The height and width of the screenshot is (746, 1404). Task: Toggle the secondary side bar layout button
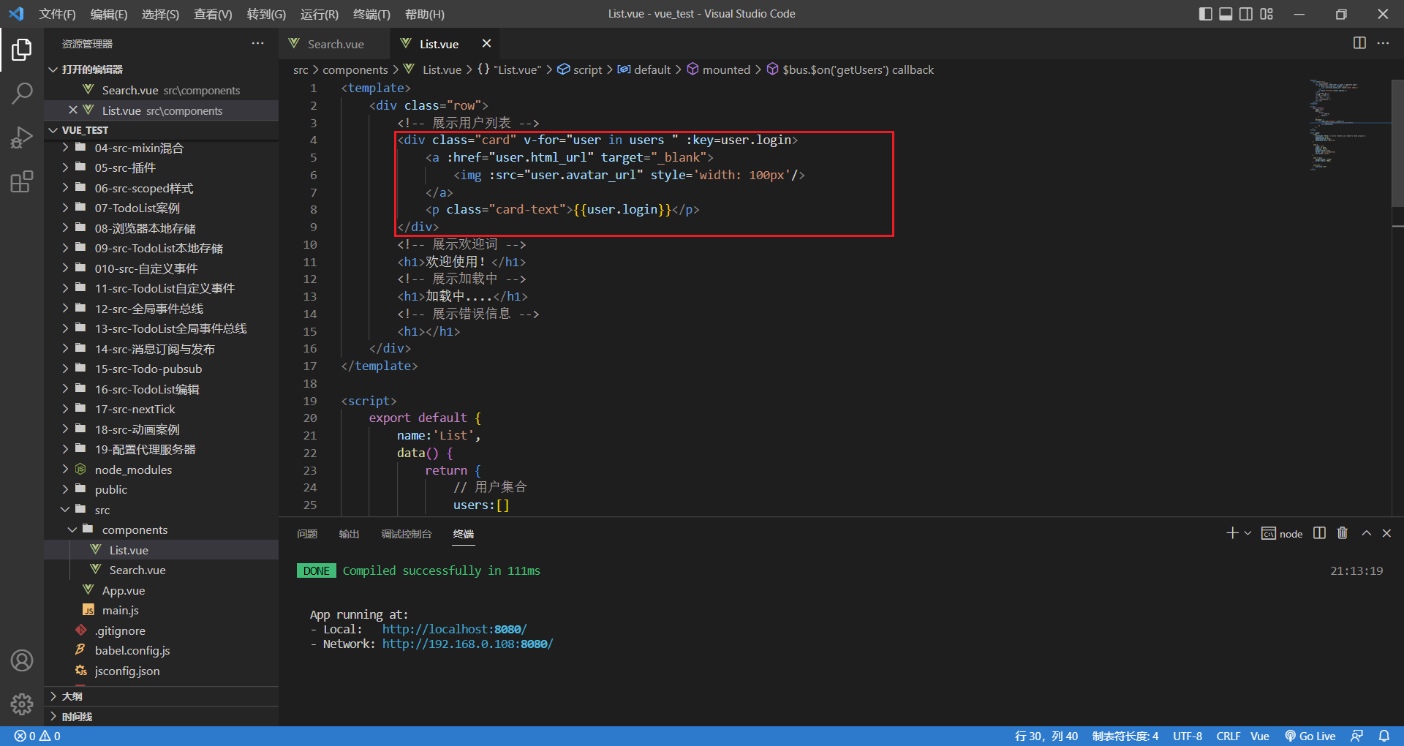(x=1246, y=14)
